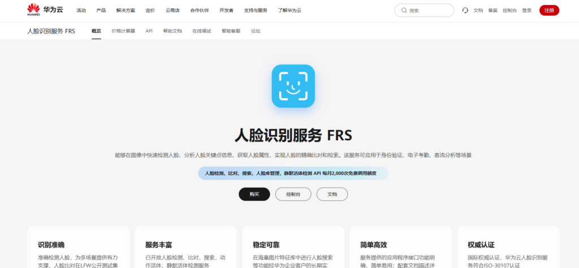
Task: Click the Huawei Cloud logo
Action: pyautogui.click(x=45, y=10)
